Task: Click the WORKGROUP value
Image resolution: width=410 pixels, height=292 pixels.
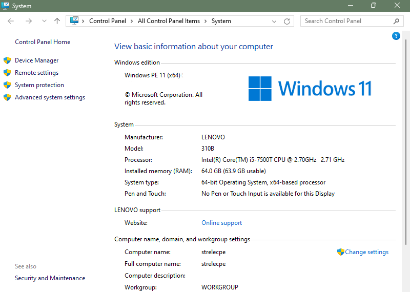Action: 220,287
